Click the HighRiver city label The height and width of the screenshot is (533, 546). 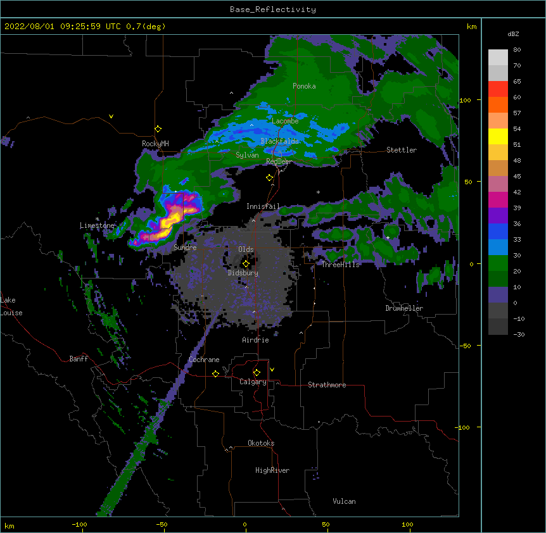[x=272, y=470]
